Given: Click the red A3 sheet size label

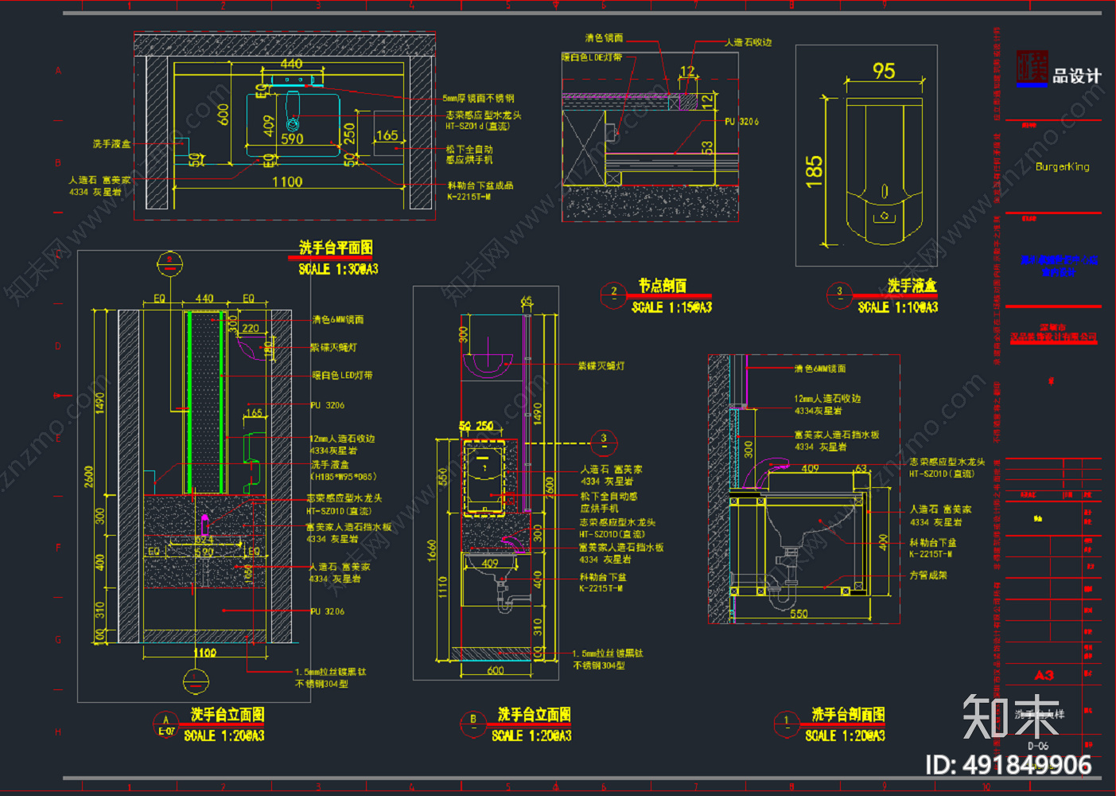Looking at the screenshot, I should [1044, 675].
